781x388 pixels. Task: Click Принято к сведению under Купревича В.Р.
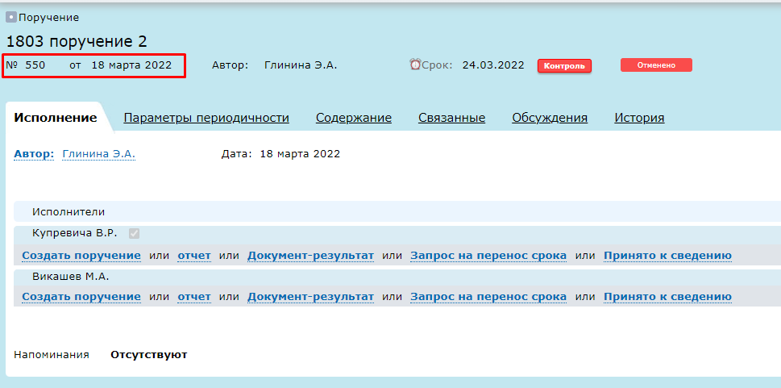point(667,256)
